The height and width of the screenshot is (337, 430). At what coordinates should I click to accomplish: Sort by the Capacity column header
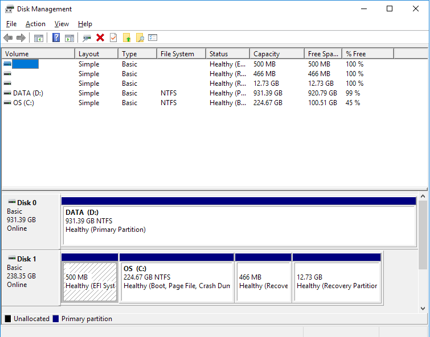tap(277, 54)
